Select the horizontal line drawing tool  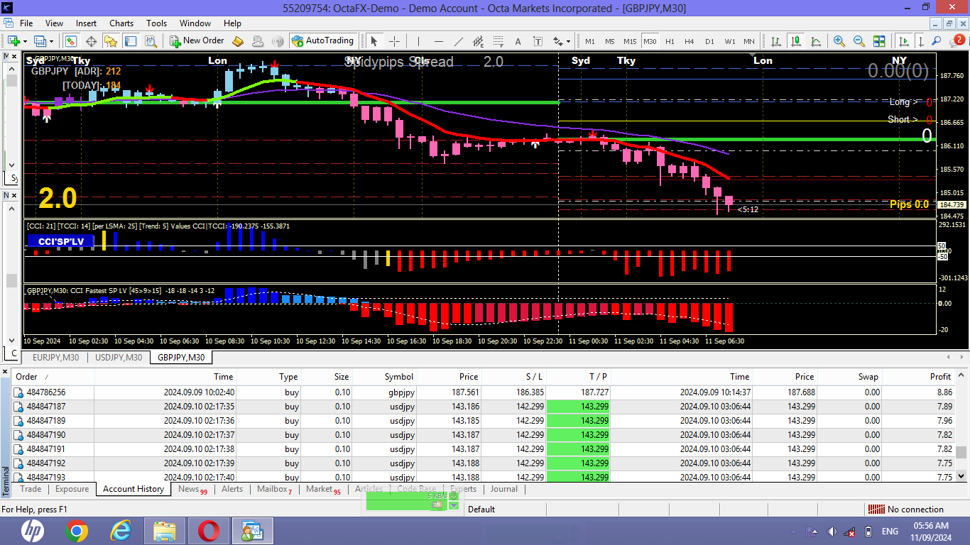coord(439,41)
